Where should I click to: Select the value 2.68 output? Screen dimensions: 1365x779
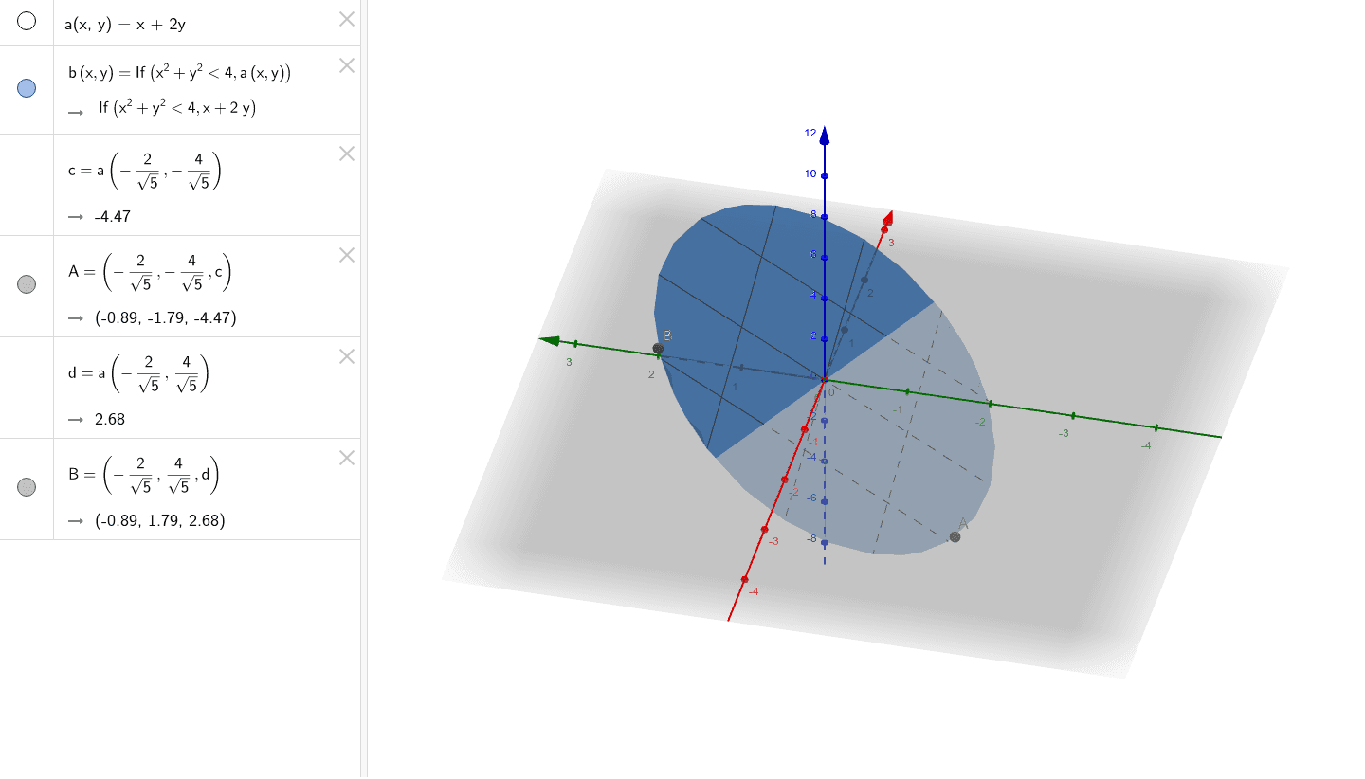point(110,419)
